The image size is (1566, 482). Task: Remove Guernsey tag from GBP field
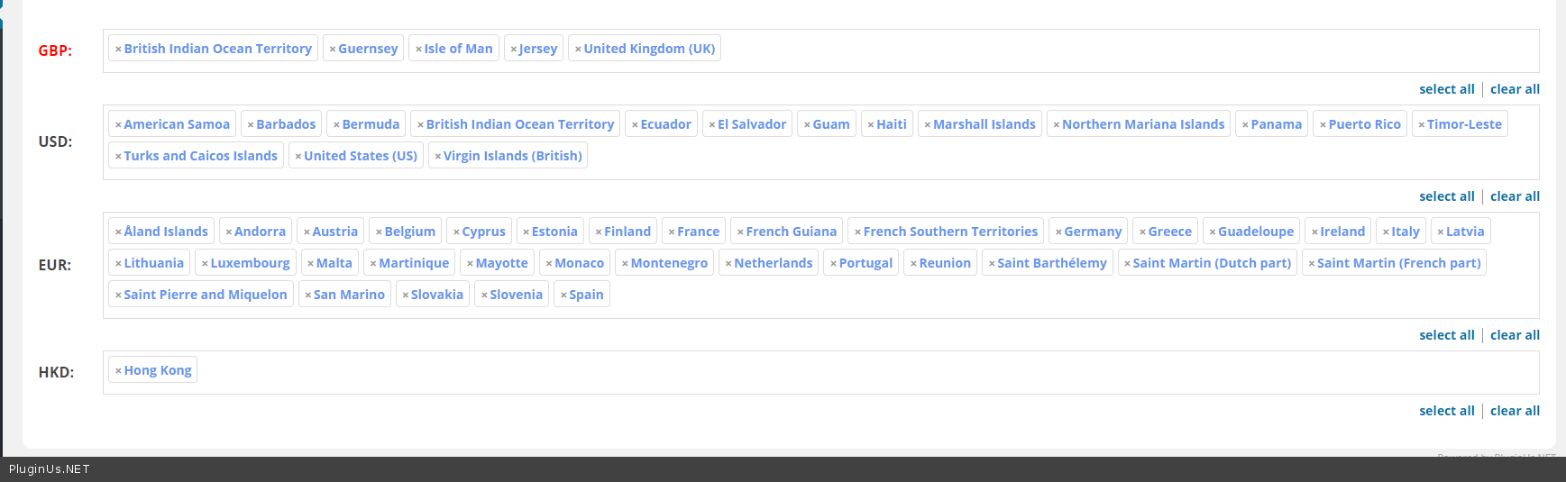pyautogui.click(x=333, y=50)
